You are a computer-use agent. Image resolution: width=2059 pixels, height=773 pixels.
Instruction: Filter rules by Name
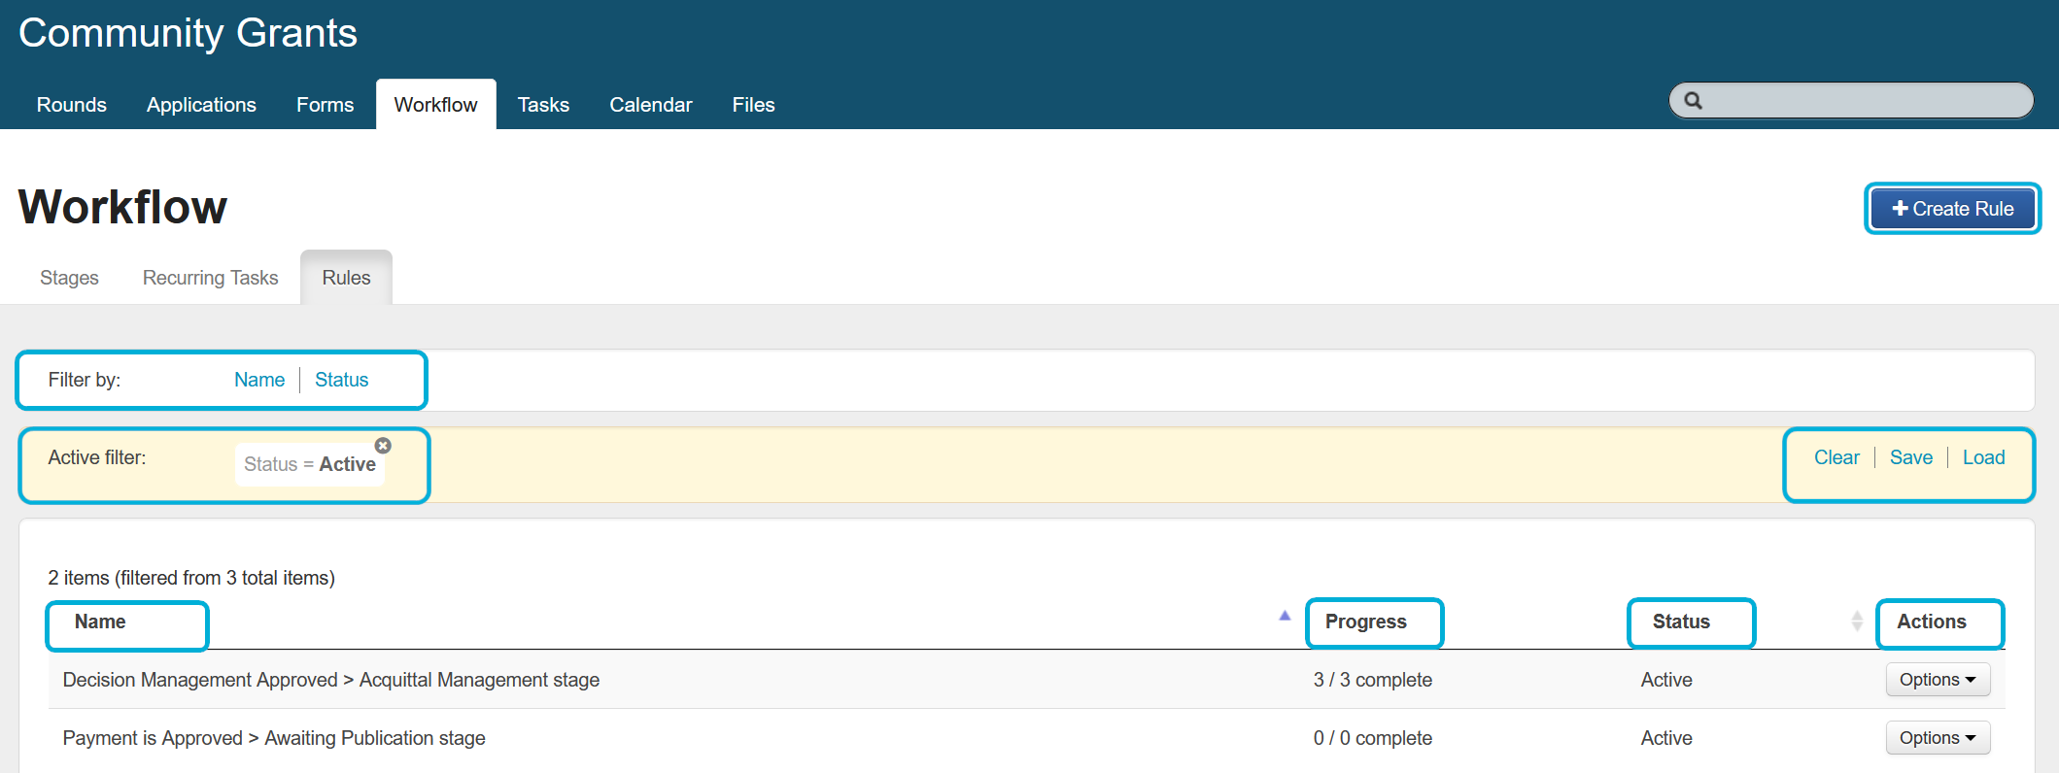[x=259, y=380]
